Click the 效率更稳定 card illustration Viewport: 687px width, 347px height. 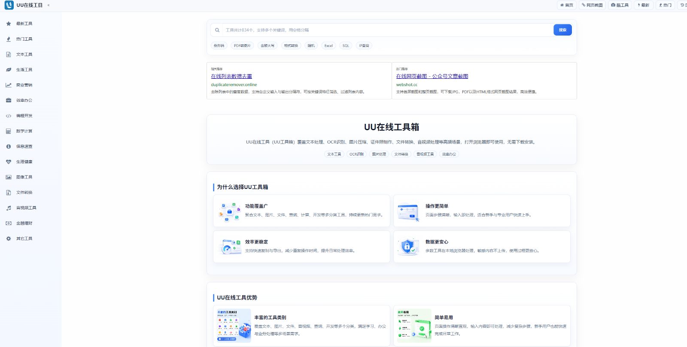click(229, 247)
